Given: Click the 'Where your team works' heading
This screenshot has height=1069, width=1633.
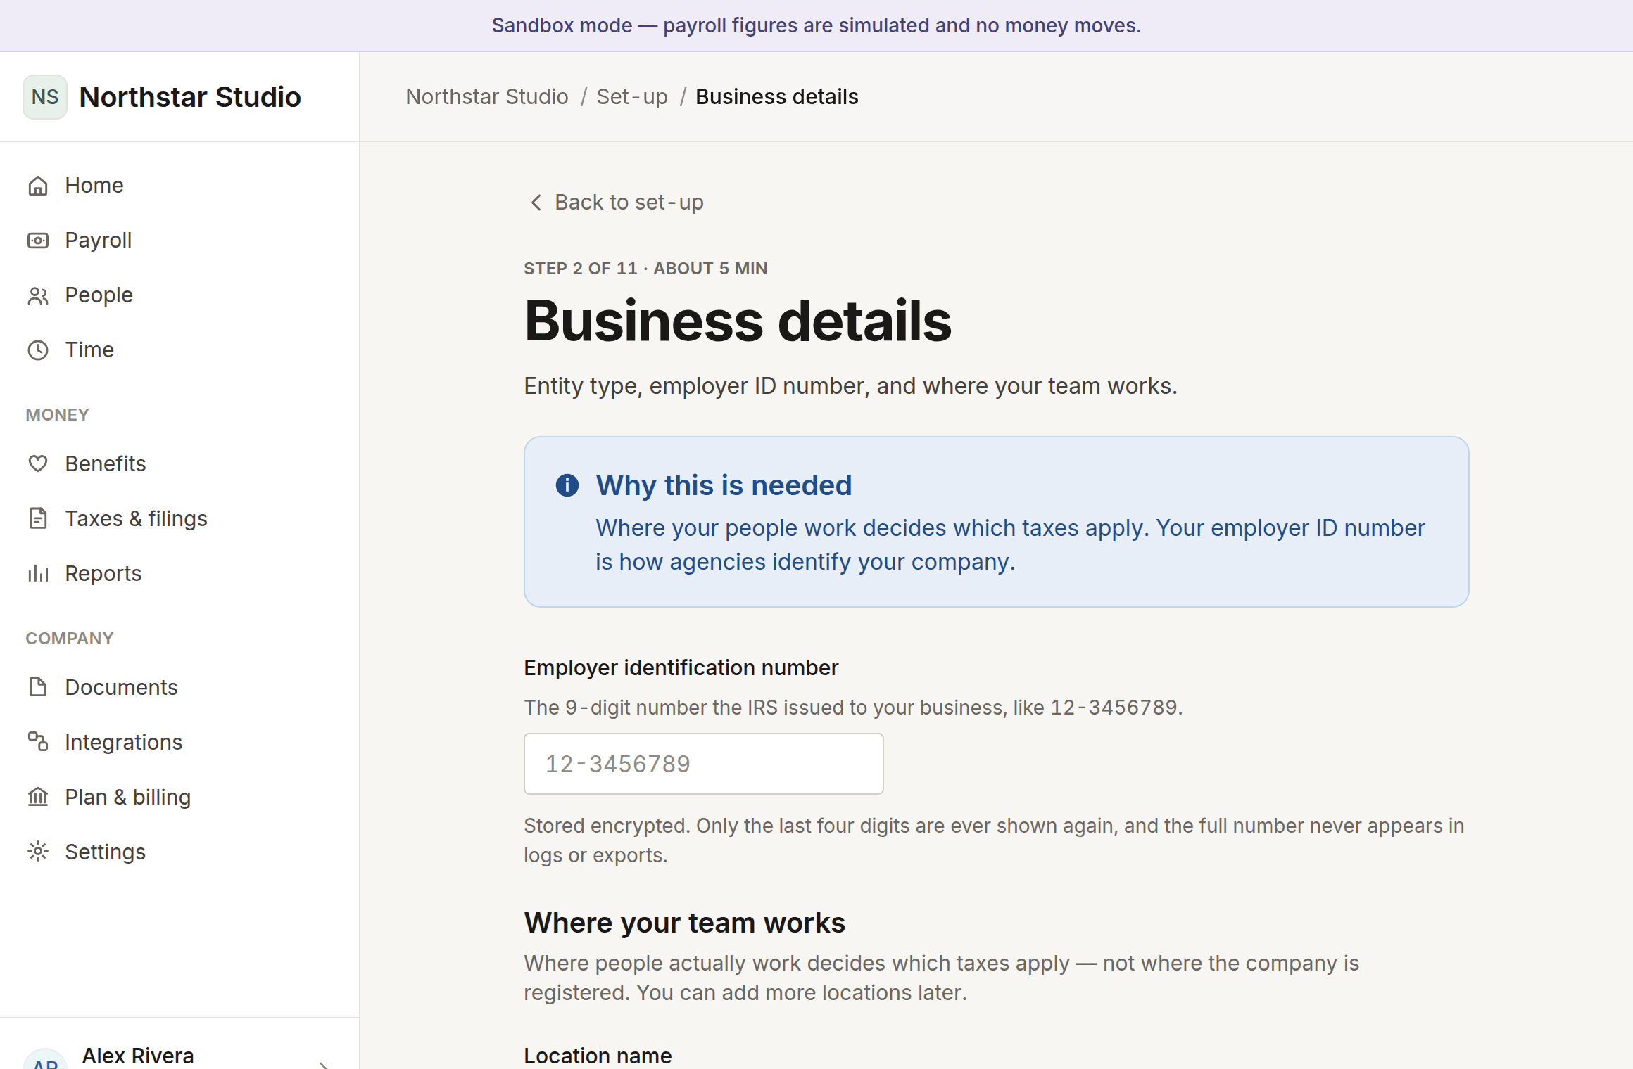Looking at the screenshot, I should (684, 923).
